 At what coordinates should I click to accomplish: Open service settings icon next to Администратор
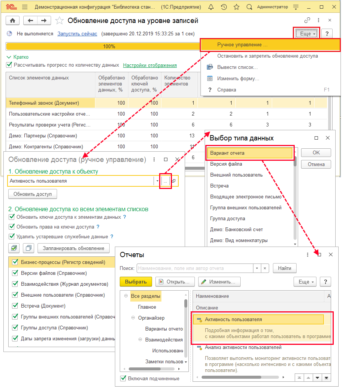coord(296,7)
